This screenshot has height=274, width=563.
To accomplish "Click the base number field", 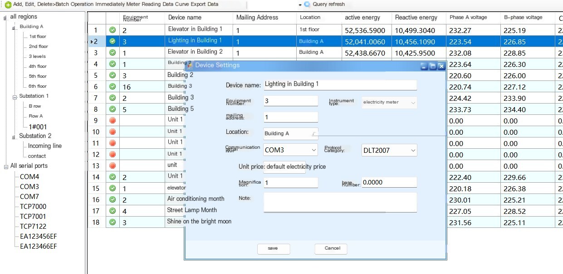I will pos(389,182).
